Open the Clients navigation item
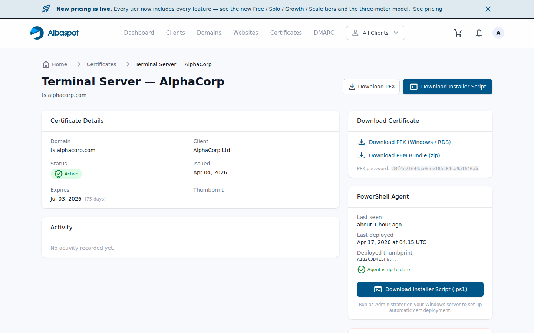Screen dimensions: 534x333 pyautogui.click(x=175, y=33)
